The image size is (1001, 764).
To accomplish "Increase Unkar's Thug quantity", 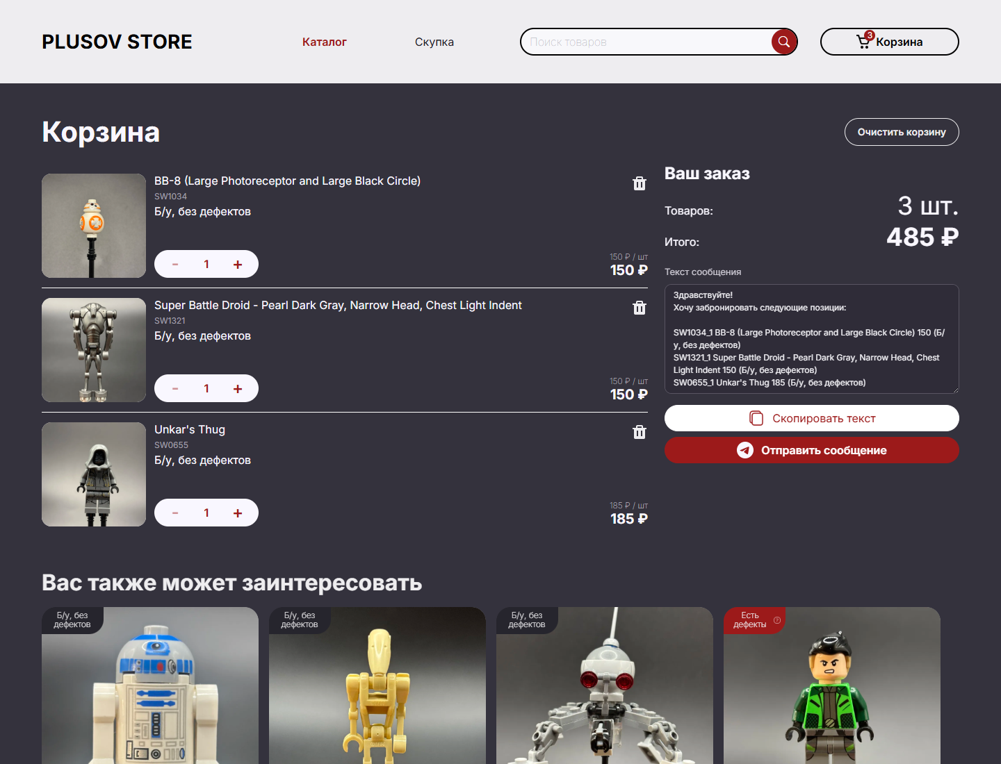I will tap(238, 513).
